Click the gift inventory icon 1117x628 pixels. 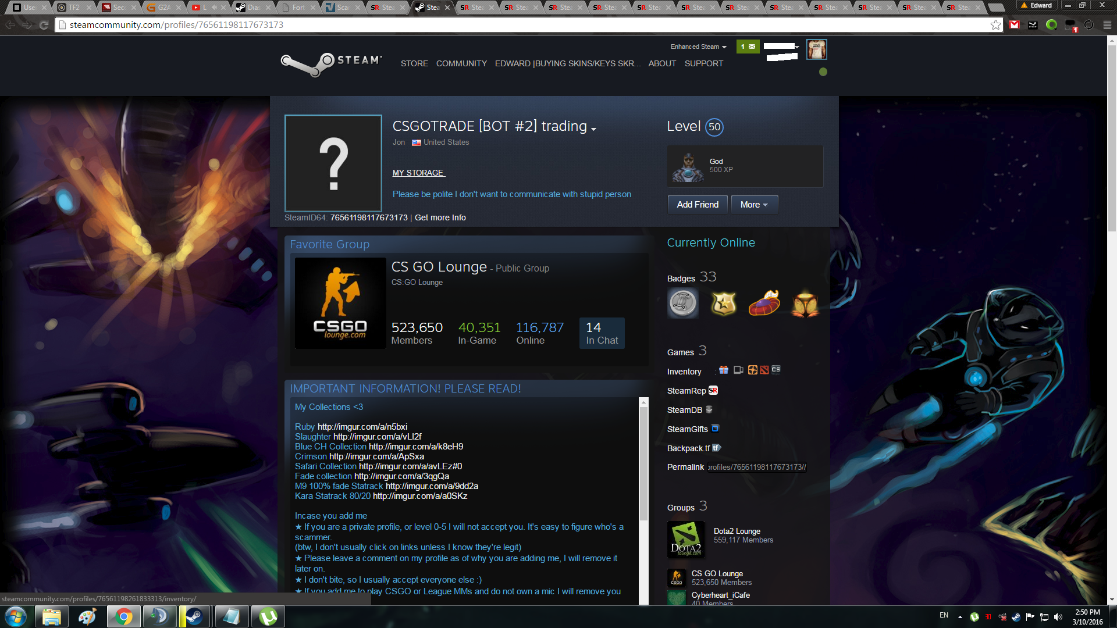pyautogui.click(x=724, y=370)
